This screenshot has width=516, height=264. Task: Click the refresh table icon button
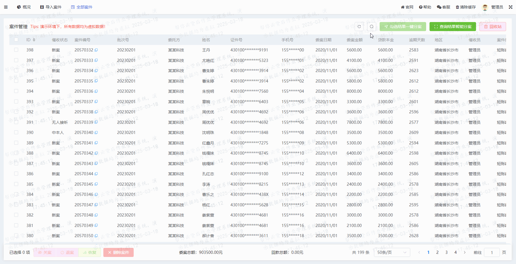click(x=359, y=27)
